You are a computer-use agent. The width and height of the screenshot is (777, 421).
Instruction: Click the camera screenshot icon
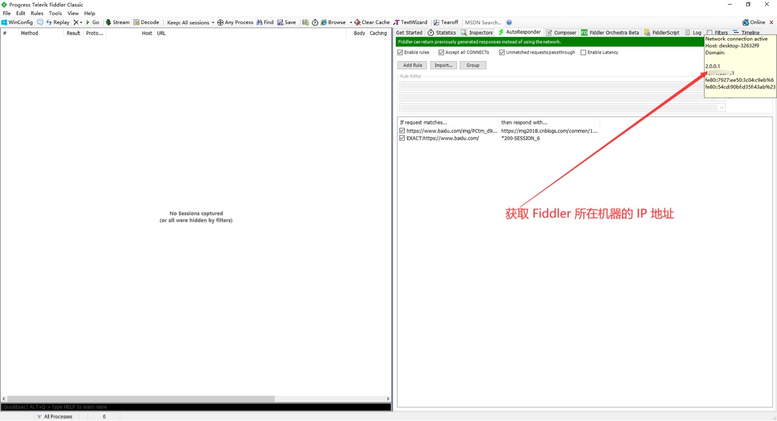coord(305,22)
